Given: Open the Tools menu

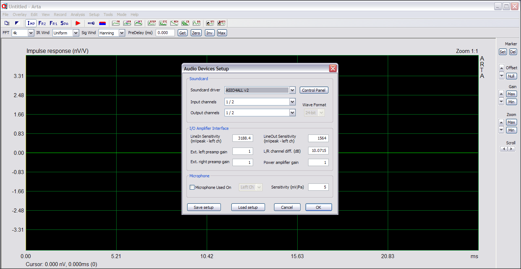Looking at the screenshot, I should point(108,15).
